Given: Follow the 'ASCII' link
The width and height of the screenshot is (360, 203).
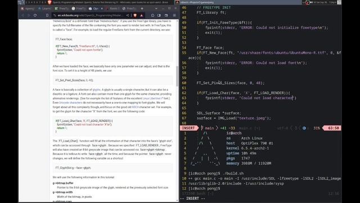Looking at the screenshot, I should coord(135,107).
